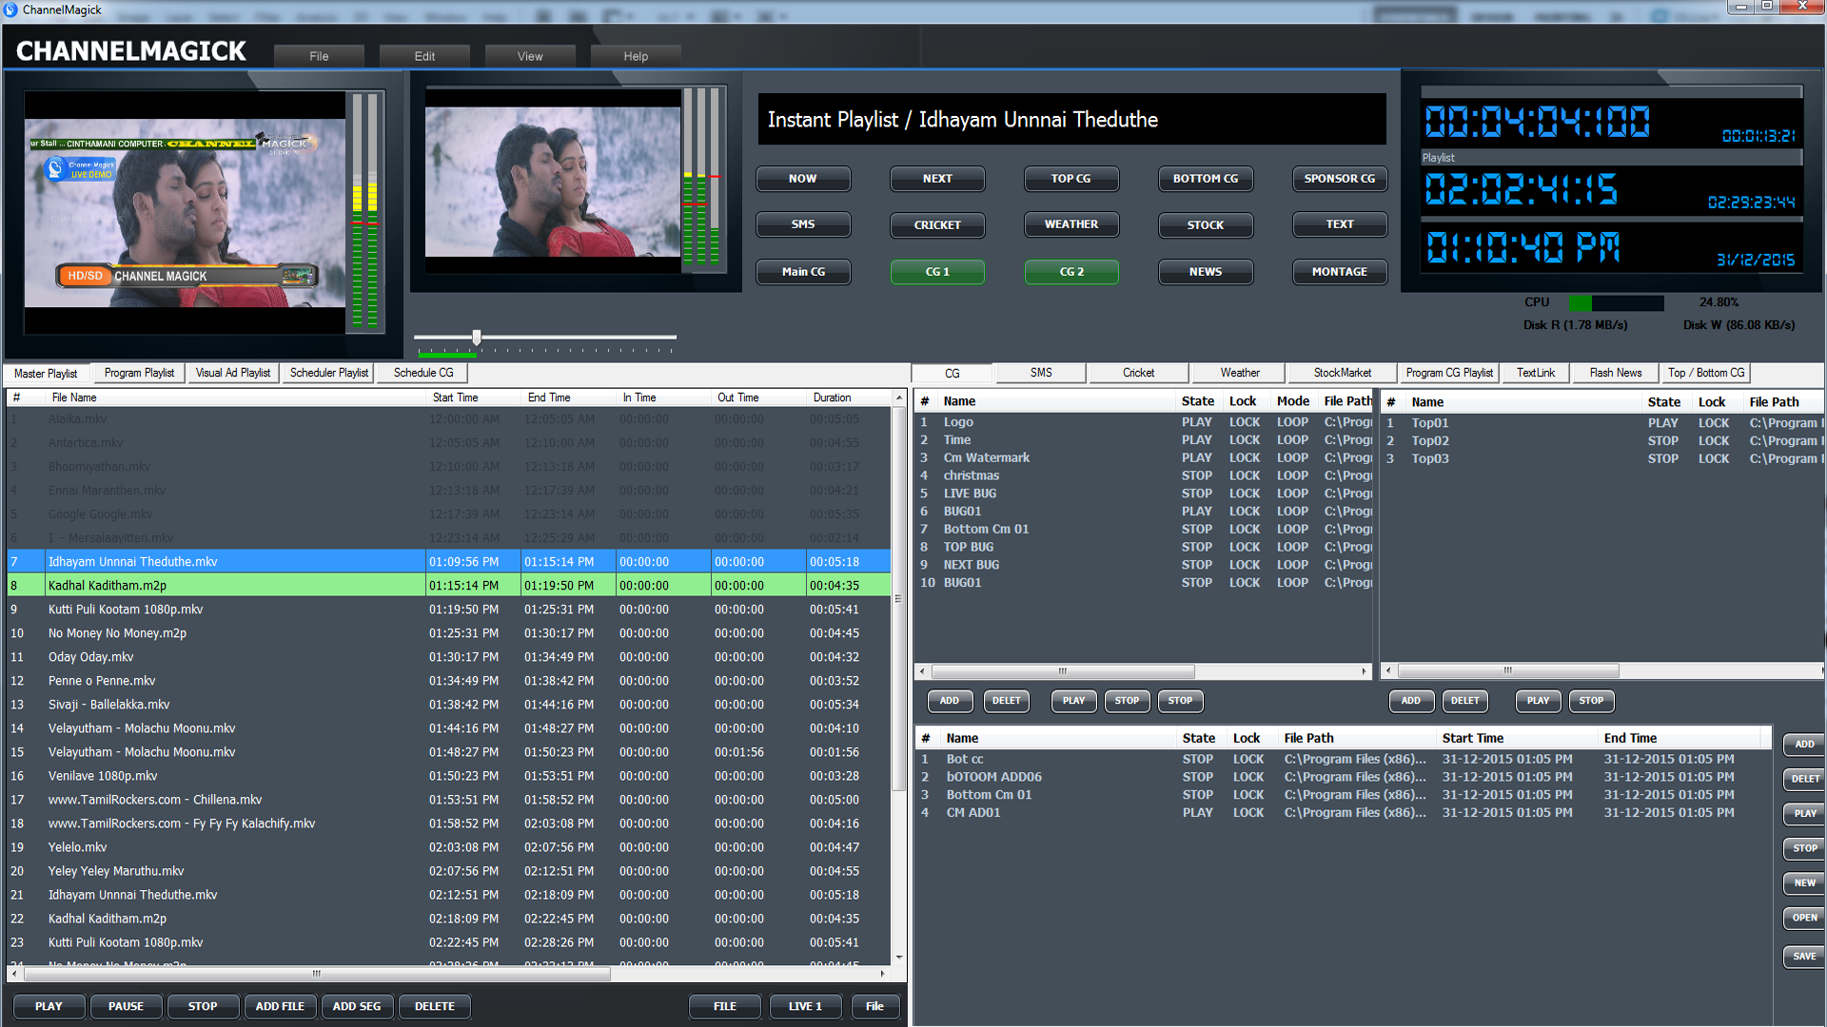1827x1027 pixels.
Task: Select playlist row Venilave 1080p.mkv
Action: 449,776
